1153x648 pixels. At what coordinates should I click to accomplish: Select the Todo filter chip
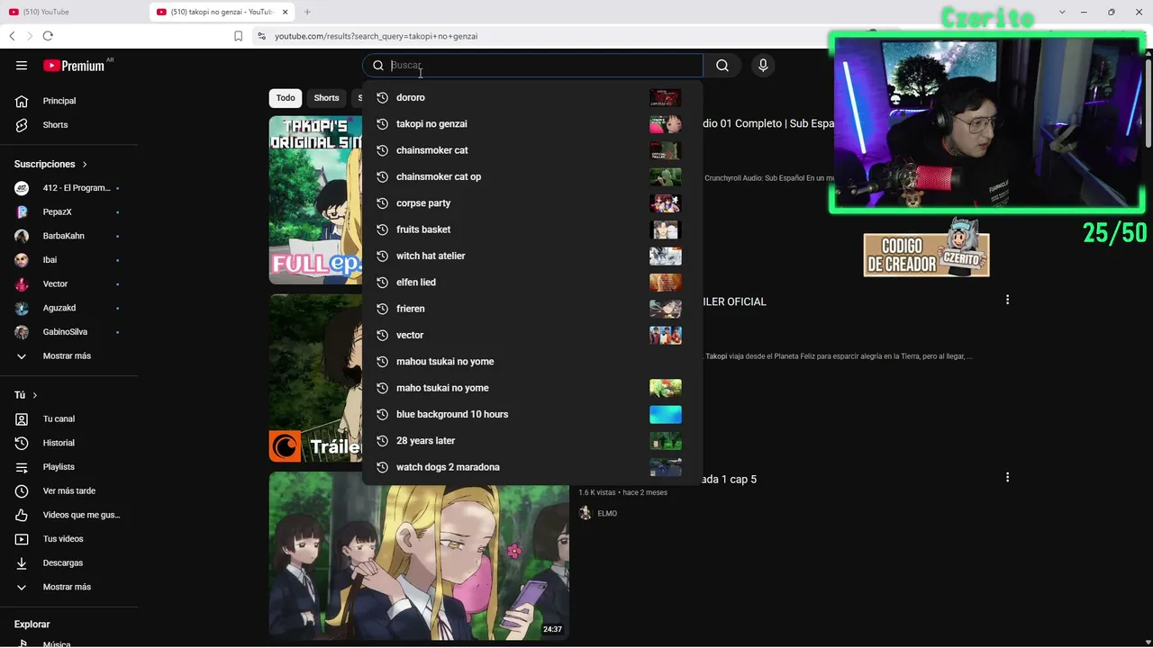tap(286, 98)
